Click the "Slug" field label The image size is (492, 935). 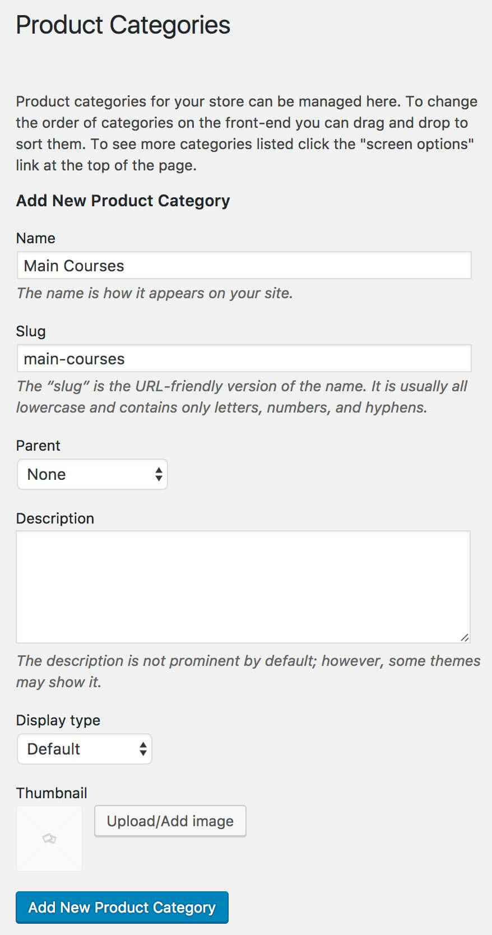(x=31, y=331)
